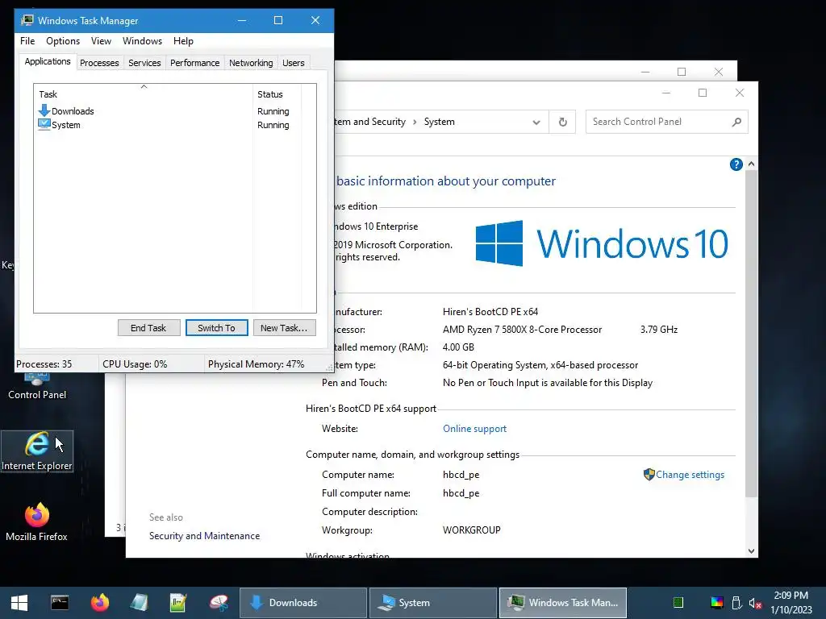Click the Processes: 35 status text
Viewport: 826px width, 619px height.
point(44,364)
